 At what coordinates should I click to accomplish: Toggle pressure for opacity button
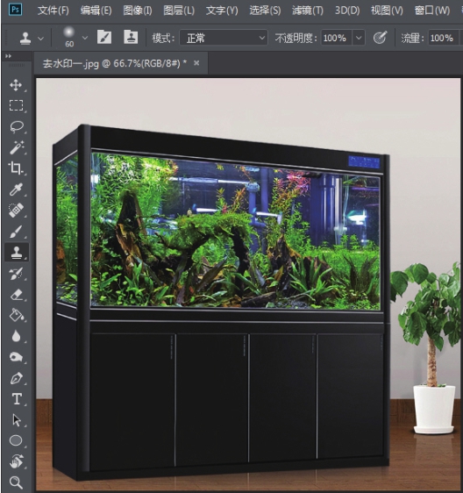click(380, 38)
